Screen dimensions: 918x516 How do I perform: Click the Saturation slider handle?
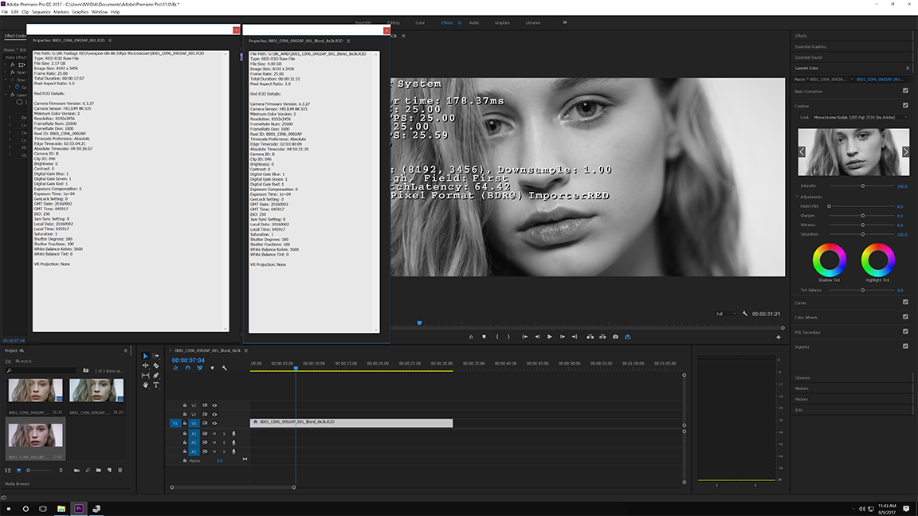pos(863,235)
